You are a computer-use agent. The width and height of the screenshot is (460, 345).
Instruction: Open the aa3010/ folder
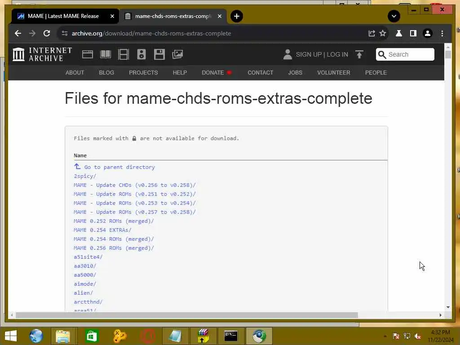85,266
